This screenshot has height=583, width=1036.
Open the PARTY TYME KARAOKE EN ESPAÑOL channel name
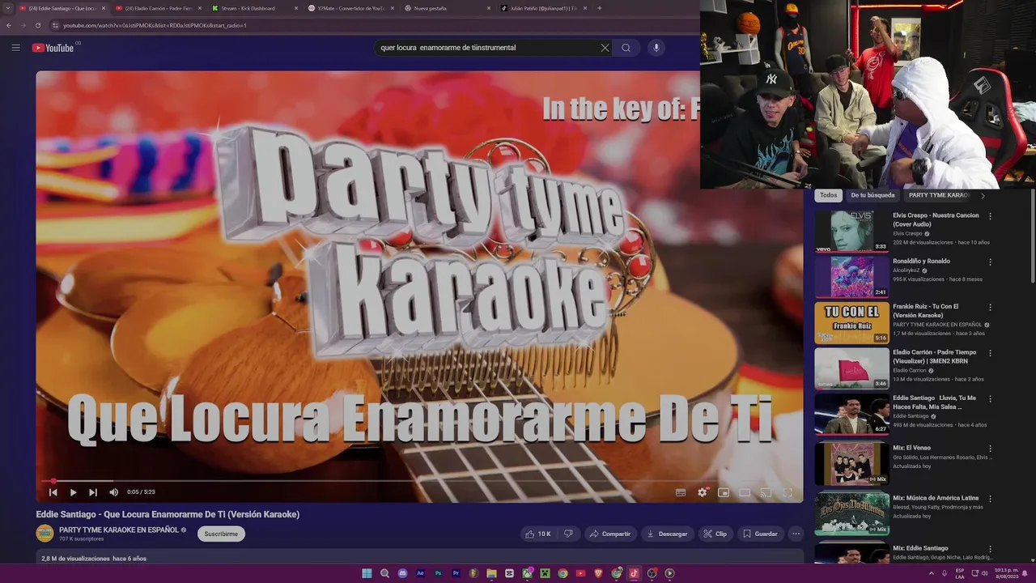(119, 530)
